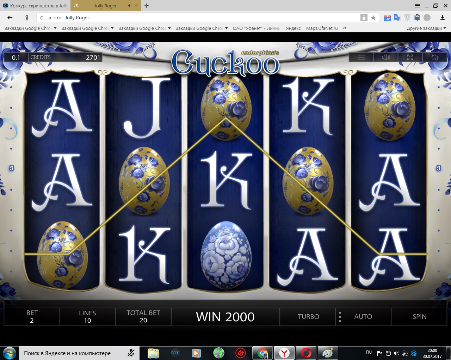Mute audio on the Jolly Roger tab
Image resolution: width=451 pixels, height=360 pixels.
tap(129, 6)
